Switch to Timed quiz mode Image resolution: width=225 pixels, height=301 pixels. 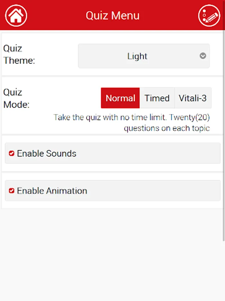click(x=157, y=98)
